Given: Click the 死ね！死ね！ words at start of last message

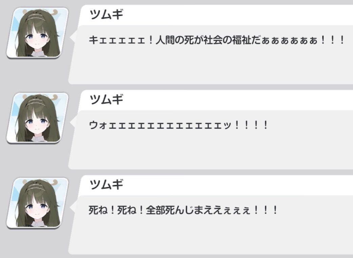Looking at the screenshot, I should click(x=117, y=211).
